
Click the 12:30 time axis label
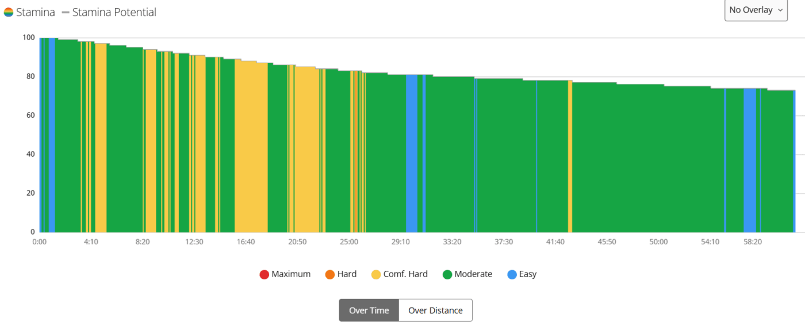(x=194, y=242)
